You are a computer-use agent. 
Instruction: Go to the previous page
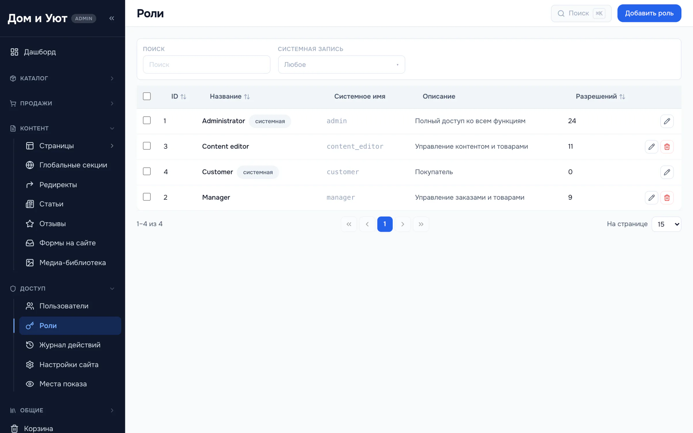pyautogui.click(x=367, y=224)
